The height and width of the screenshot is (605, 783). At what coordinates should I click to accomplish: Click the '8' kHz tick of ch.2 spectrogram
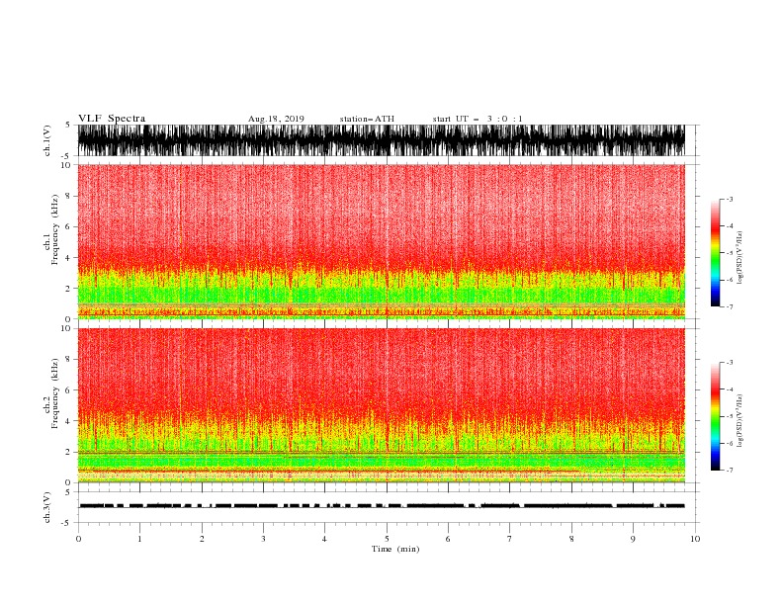point(68,360)
